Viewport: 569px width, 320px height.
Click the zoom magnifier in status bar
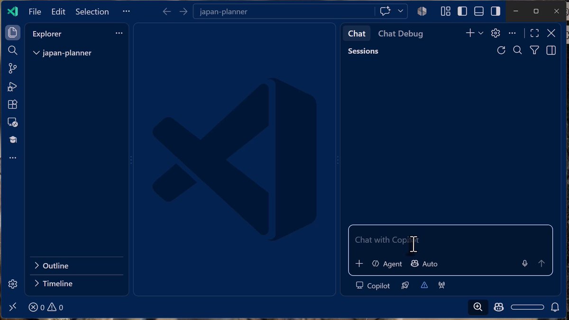(478, 307)
